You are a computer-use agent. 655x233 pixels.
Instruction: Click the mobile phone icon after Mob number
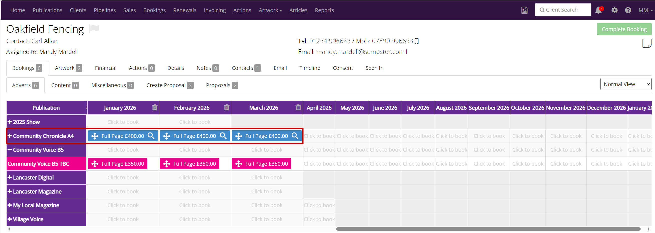[416, 41]
